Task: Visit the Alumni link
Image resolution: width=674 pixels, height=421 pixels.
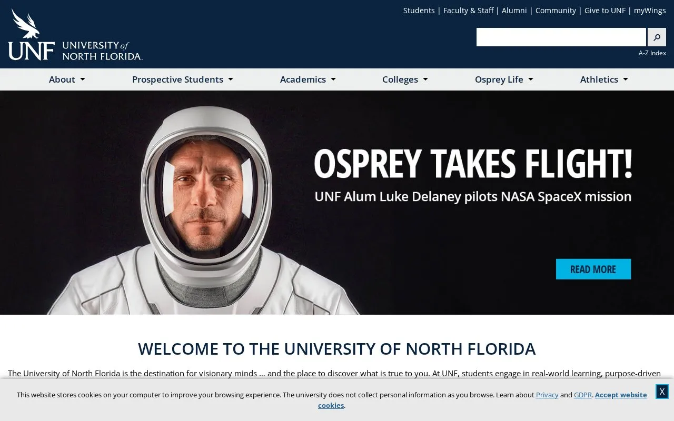Action: (x=514, y=11)
